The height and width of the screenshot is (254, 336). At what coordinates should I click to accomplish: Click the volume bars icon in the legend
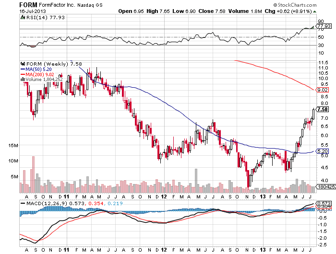pos(23,80)
